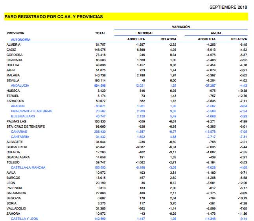This screenshot has width=254, height=221.
Task: Select STA. CRUZ DE TENERIFE label
Action: tap(26, 126)
